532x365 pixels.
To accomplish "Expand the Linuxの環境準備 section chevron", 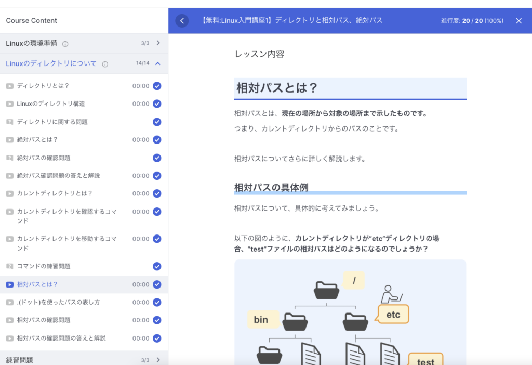I will (x=158, y=43).
